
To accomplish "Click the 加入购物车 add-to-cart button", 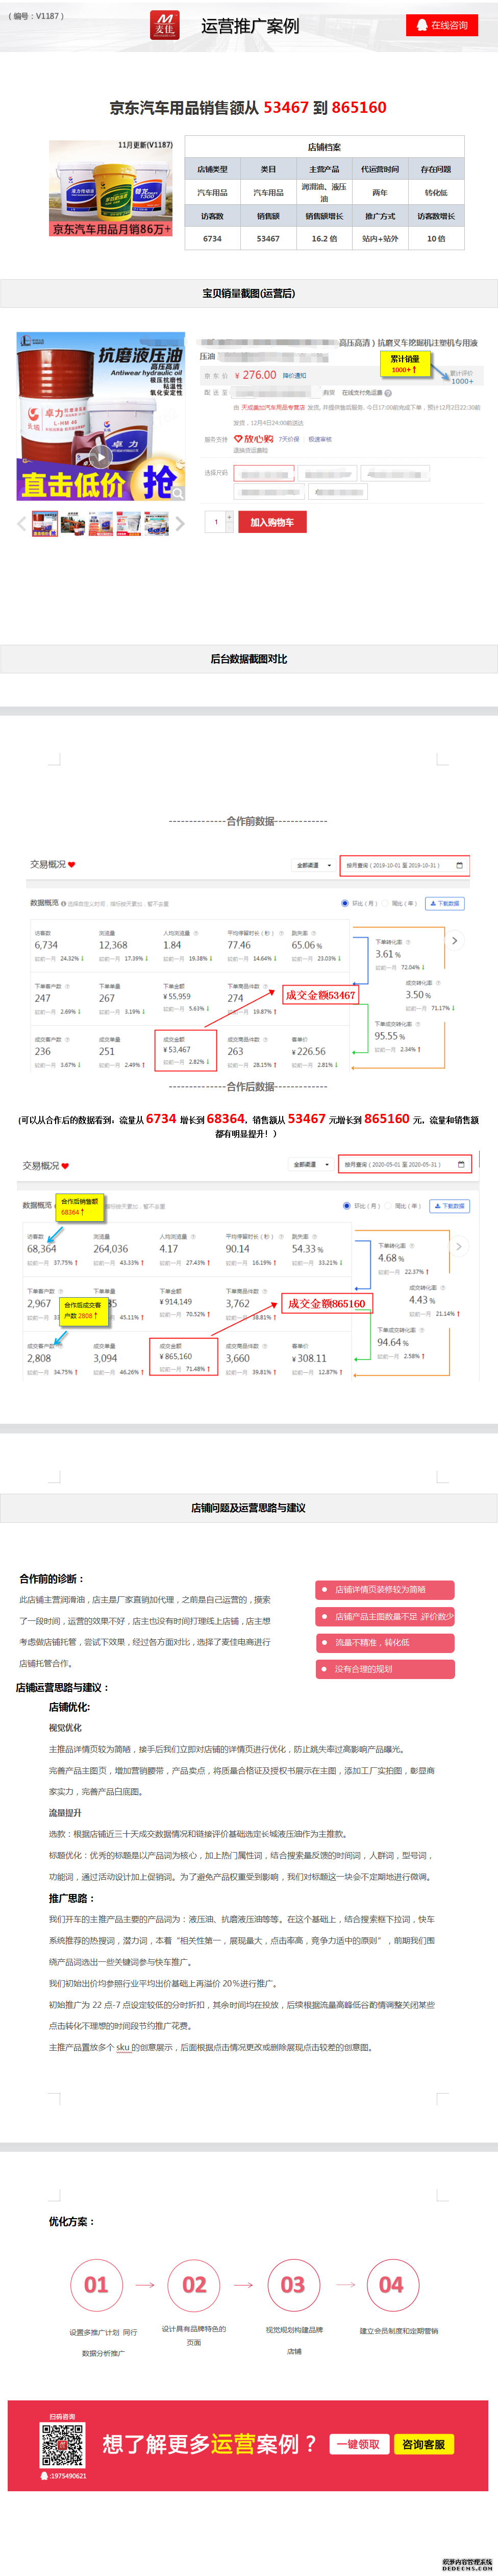I will point(271,522).
